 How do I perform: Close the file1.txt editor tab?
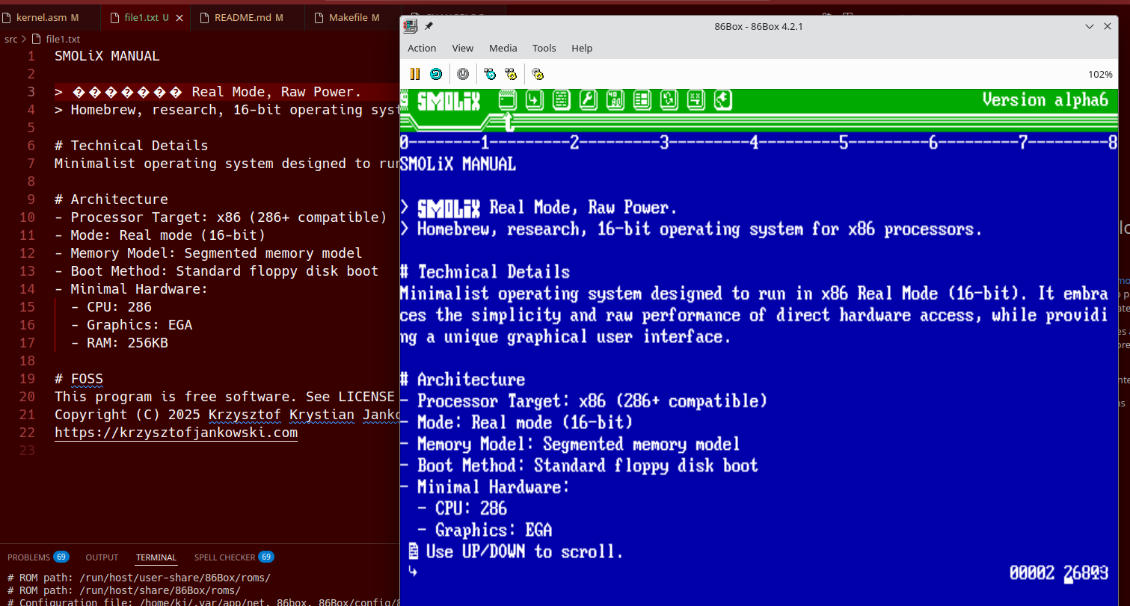pos(179,17)
